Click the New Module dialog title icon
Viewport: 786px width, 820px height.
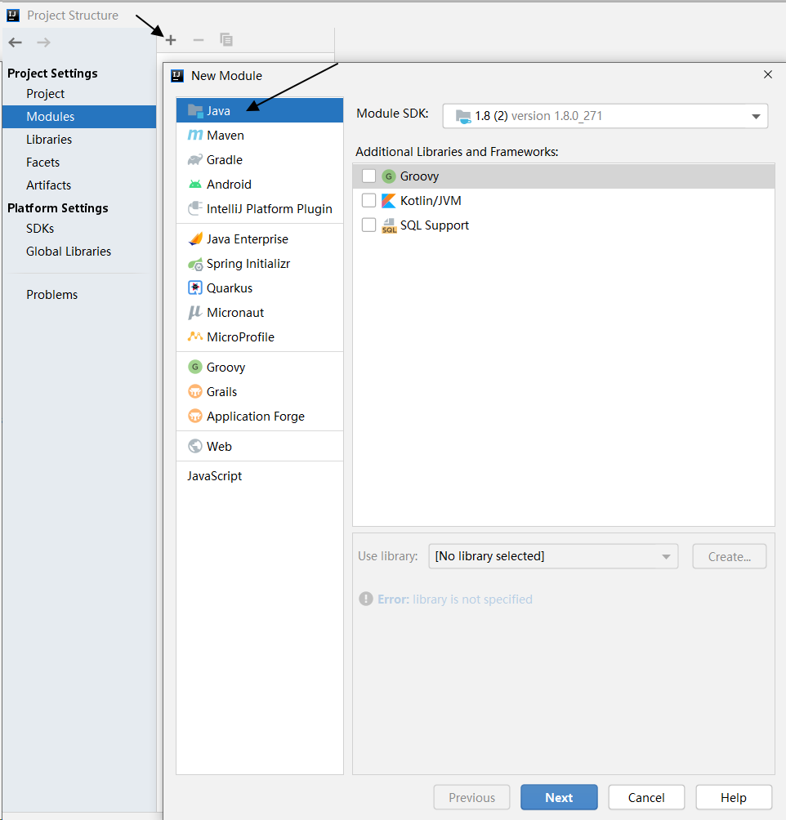(x=177, y=76)
